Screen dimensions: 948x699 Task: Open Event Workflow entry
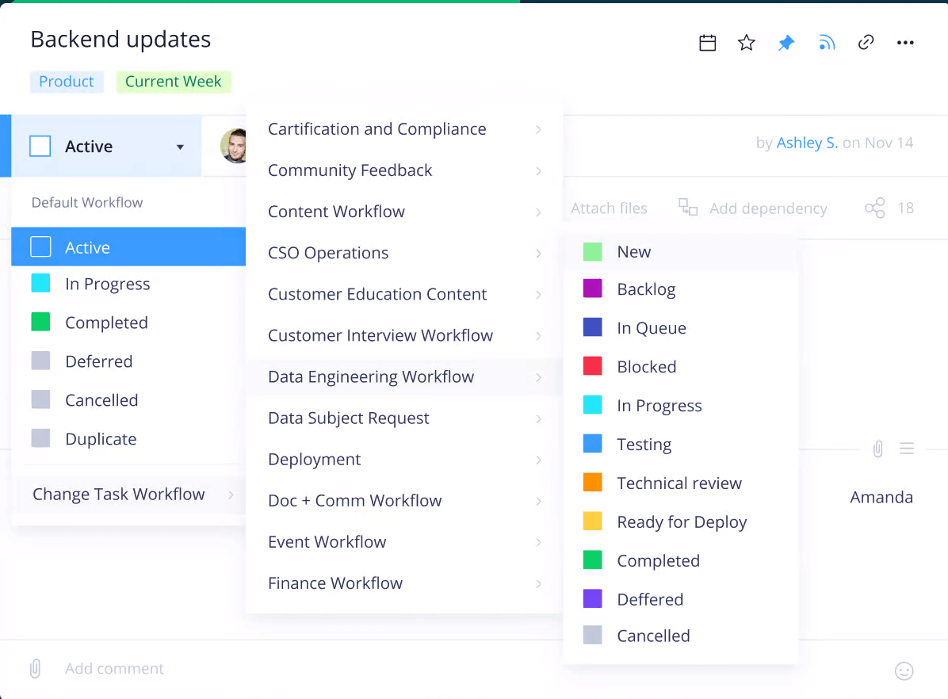point(404,542)
